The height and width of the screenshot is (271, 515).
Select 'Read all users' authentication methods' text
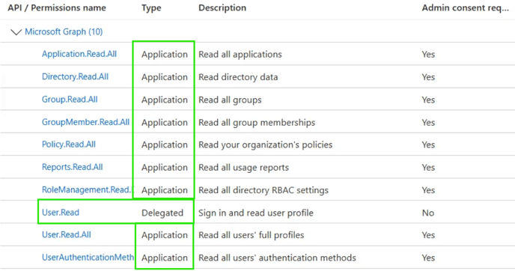coord(277,258)
